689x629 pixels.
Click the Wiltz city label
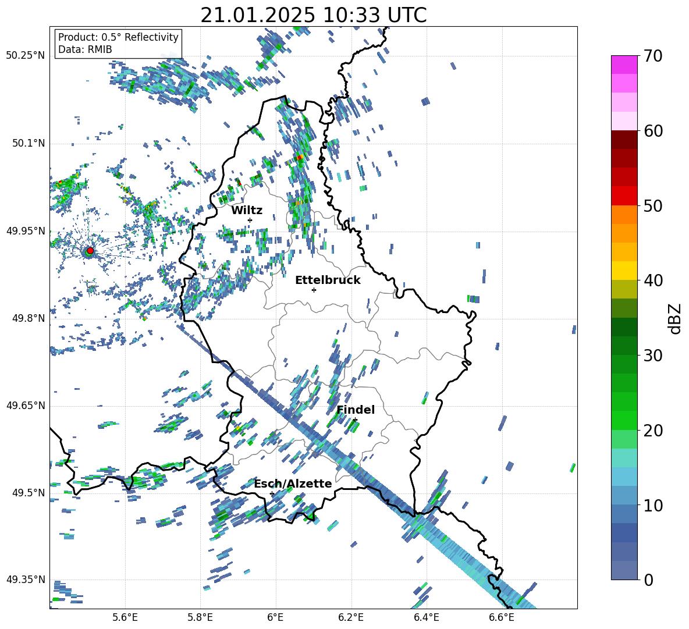[247, 211]
